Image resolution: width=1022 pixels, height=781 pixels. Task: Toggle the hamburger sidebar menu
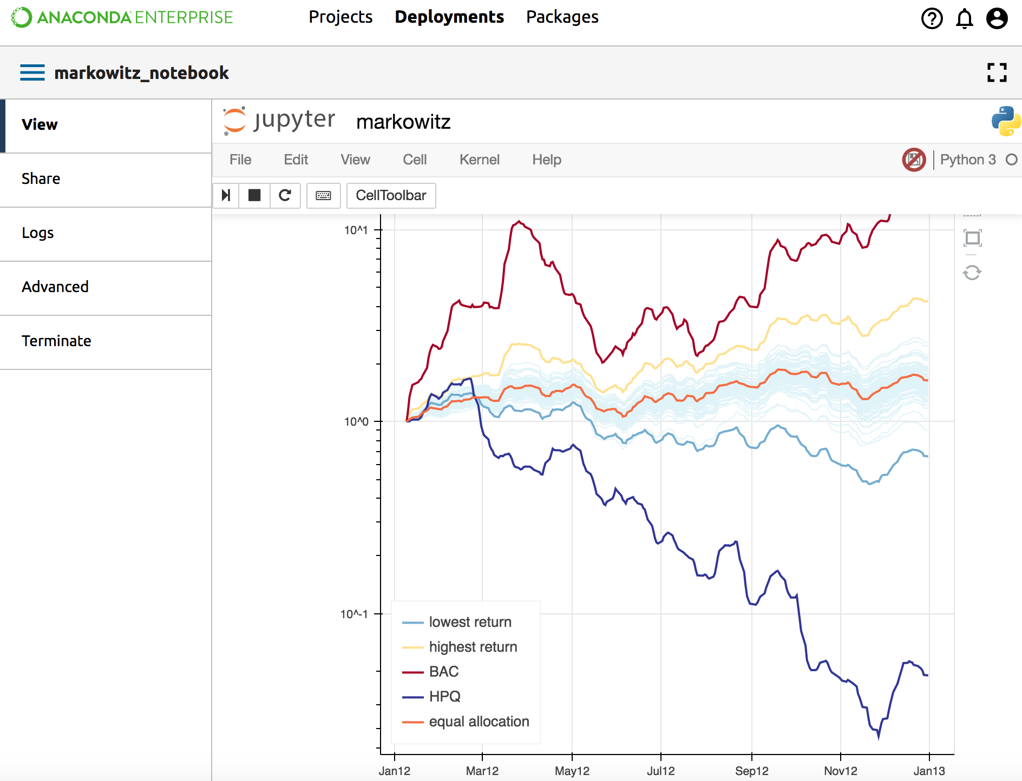click(32, 72)
